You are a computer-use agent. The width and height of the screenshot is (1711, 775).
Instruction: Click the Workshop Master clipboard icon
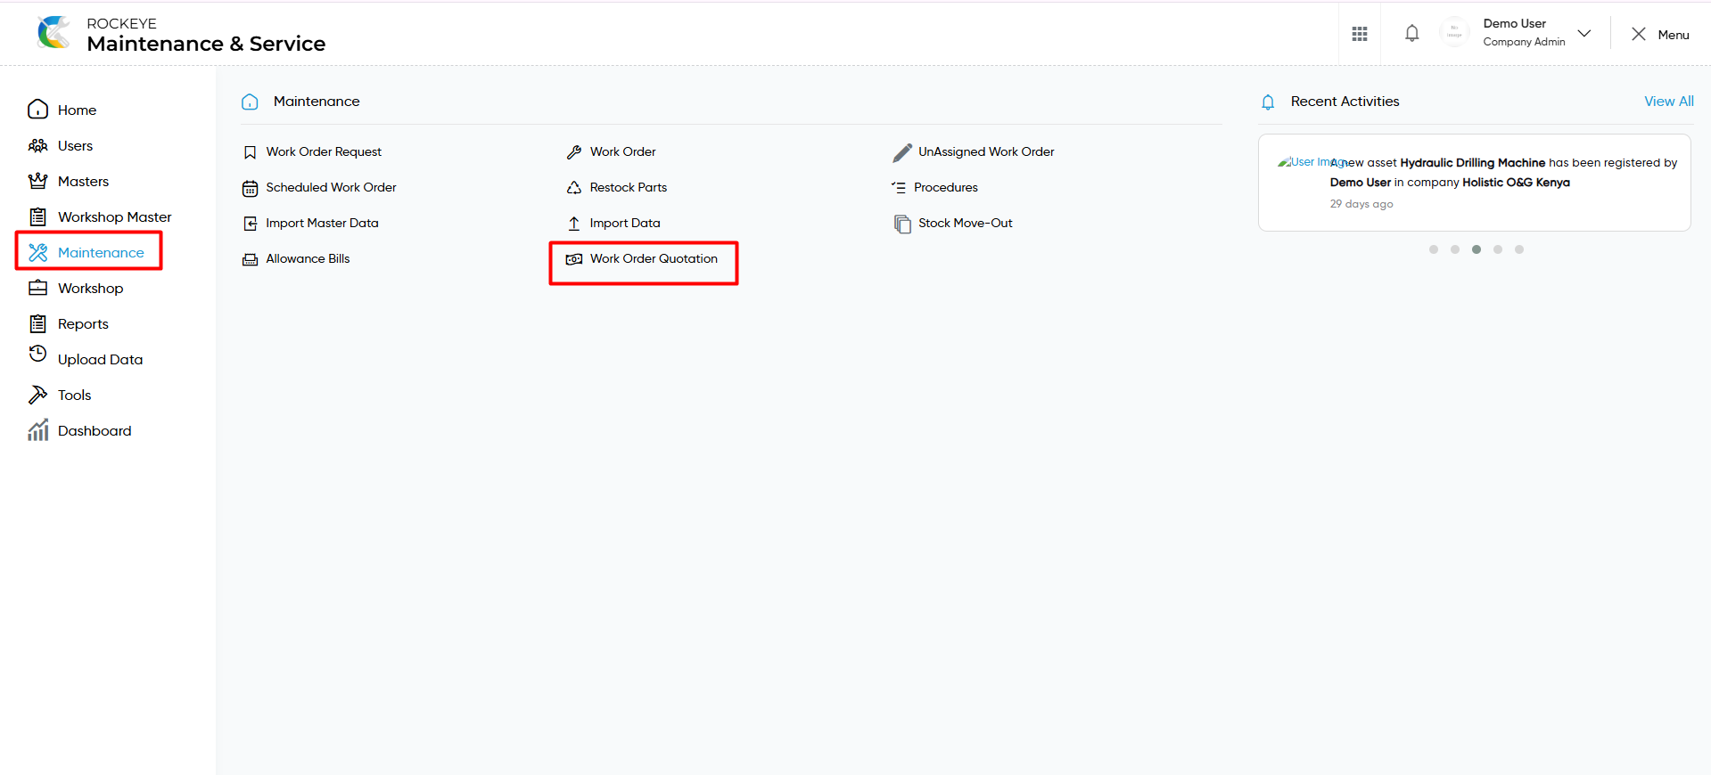[37, 216]
